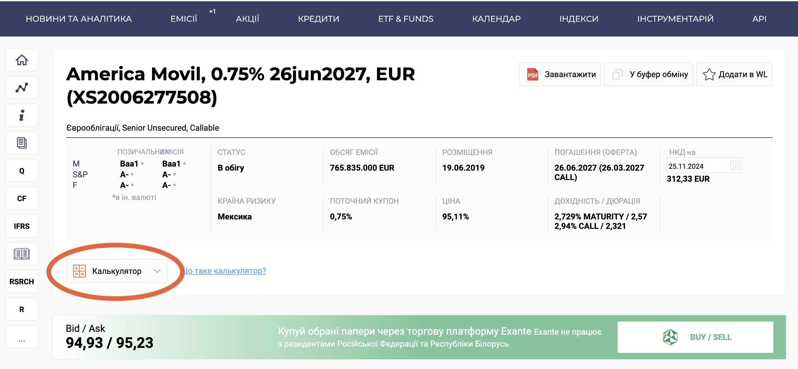The width and height of the screenshot is (798, 369).
Task: Click the risk country Мексика
Action: coord(235,217)
